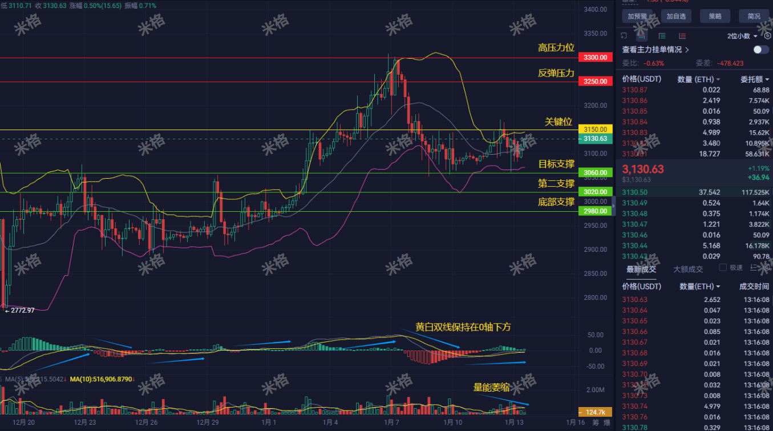Switch to buy-orders-only green list view icon

[661, 36]
